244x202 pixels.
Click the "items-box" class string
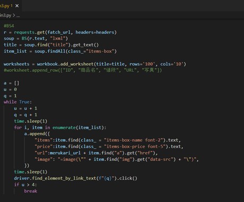click(x=100, y=51)
